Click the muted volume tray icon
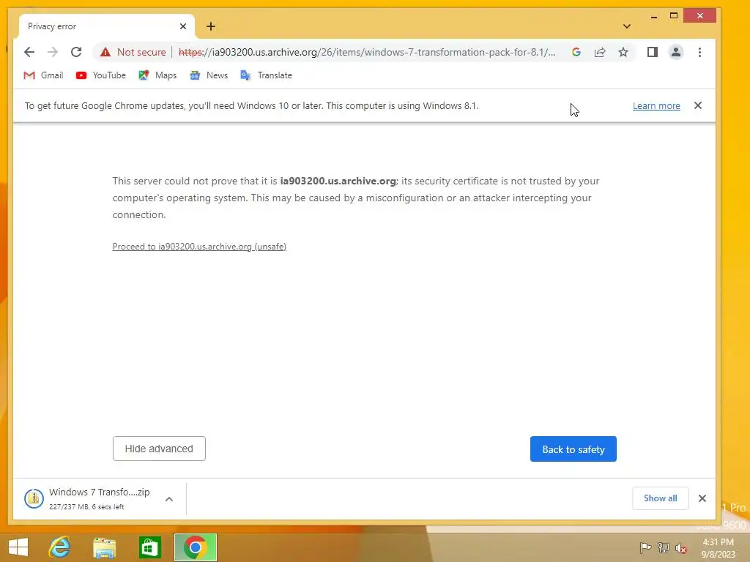The image size is (750, 562). [681, 548]
